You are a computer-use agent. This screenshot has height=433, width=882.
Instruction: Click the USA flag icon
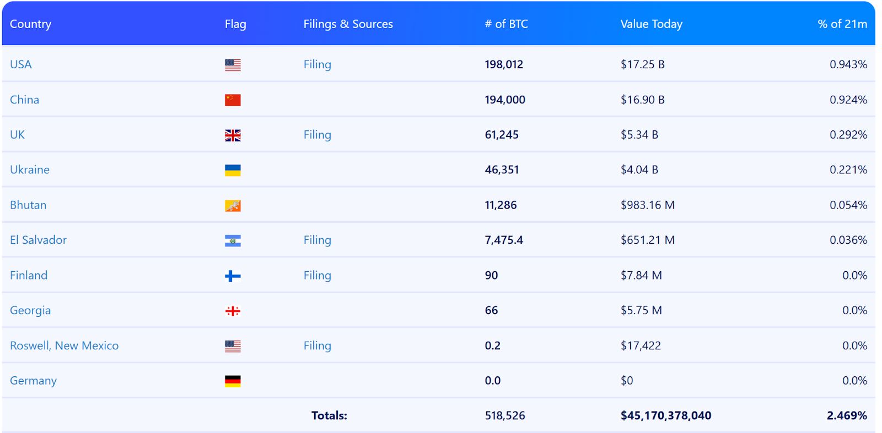click(x=233, y=64)
